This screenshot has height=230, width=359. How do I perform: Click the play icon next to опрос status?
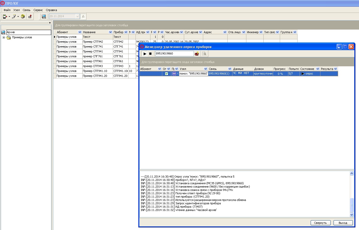coord(303,74)
